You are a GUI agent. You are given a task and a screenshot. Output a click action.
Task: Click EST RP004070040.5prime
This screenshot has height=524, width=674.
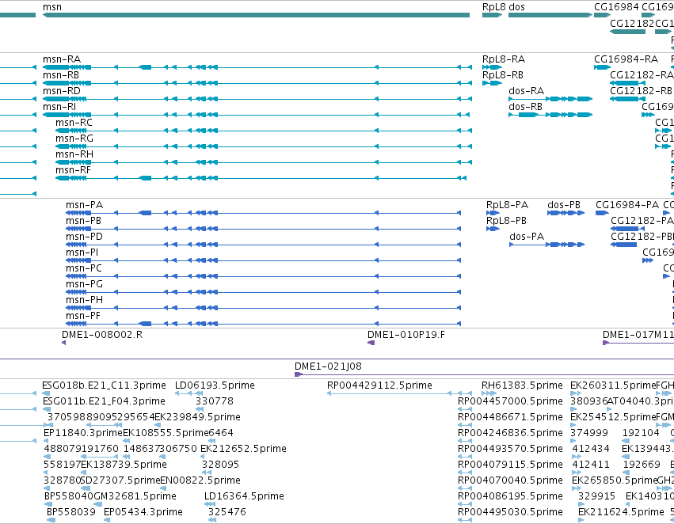coord(510,481)
